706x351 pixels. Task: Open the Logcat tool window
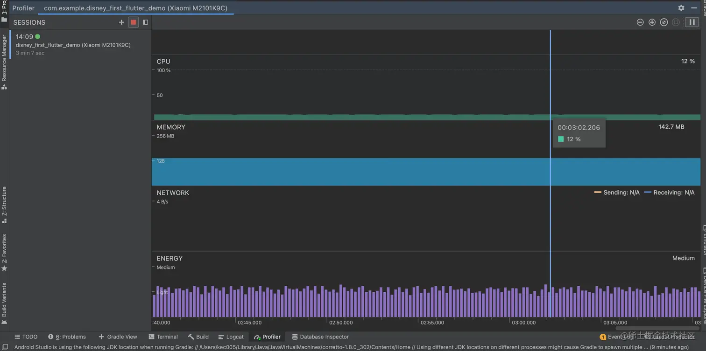tap(231, 337)
